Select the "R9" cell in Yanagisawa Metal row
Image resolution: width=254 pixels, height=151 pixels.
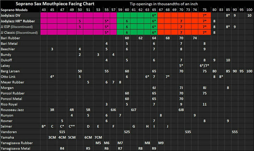click(x=154, y=149)
